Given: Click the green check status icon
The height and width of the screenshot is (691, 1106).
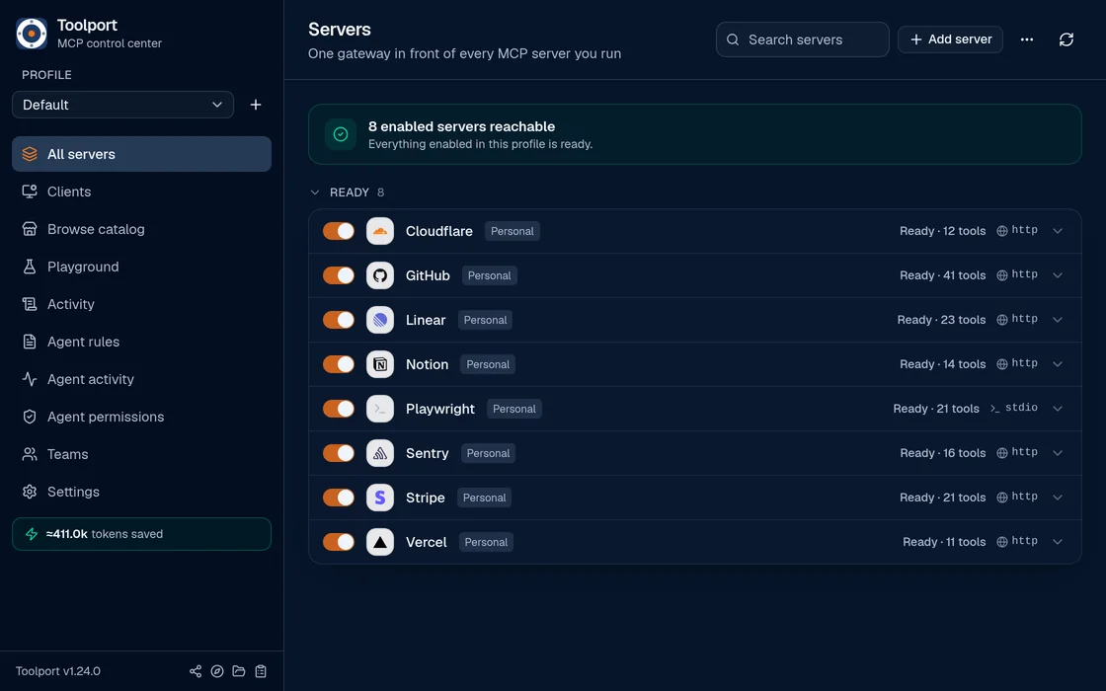Looking at the screenshot, I should coord(341,134).
